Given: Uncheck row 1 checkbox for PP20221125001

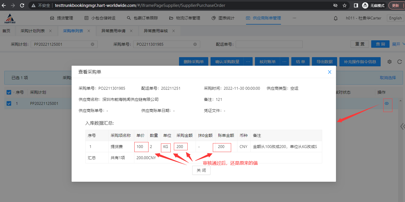Looking at the screenshot, I should click(x=9, y=103).
